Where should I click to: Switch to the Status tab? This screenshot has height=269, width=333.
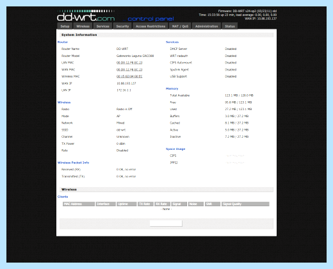(x=230, y=26)
